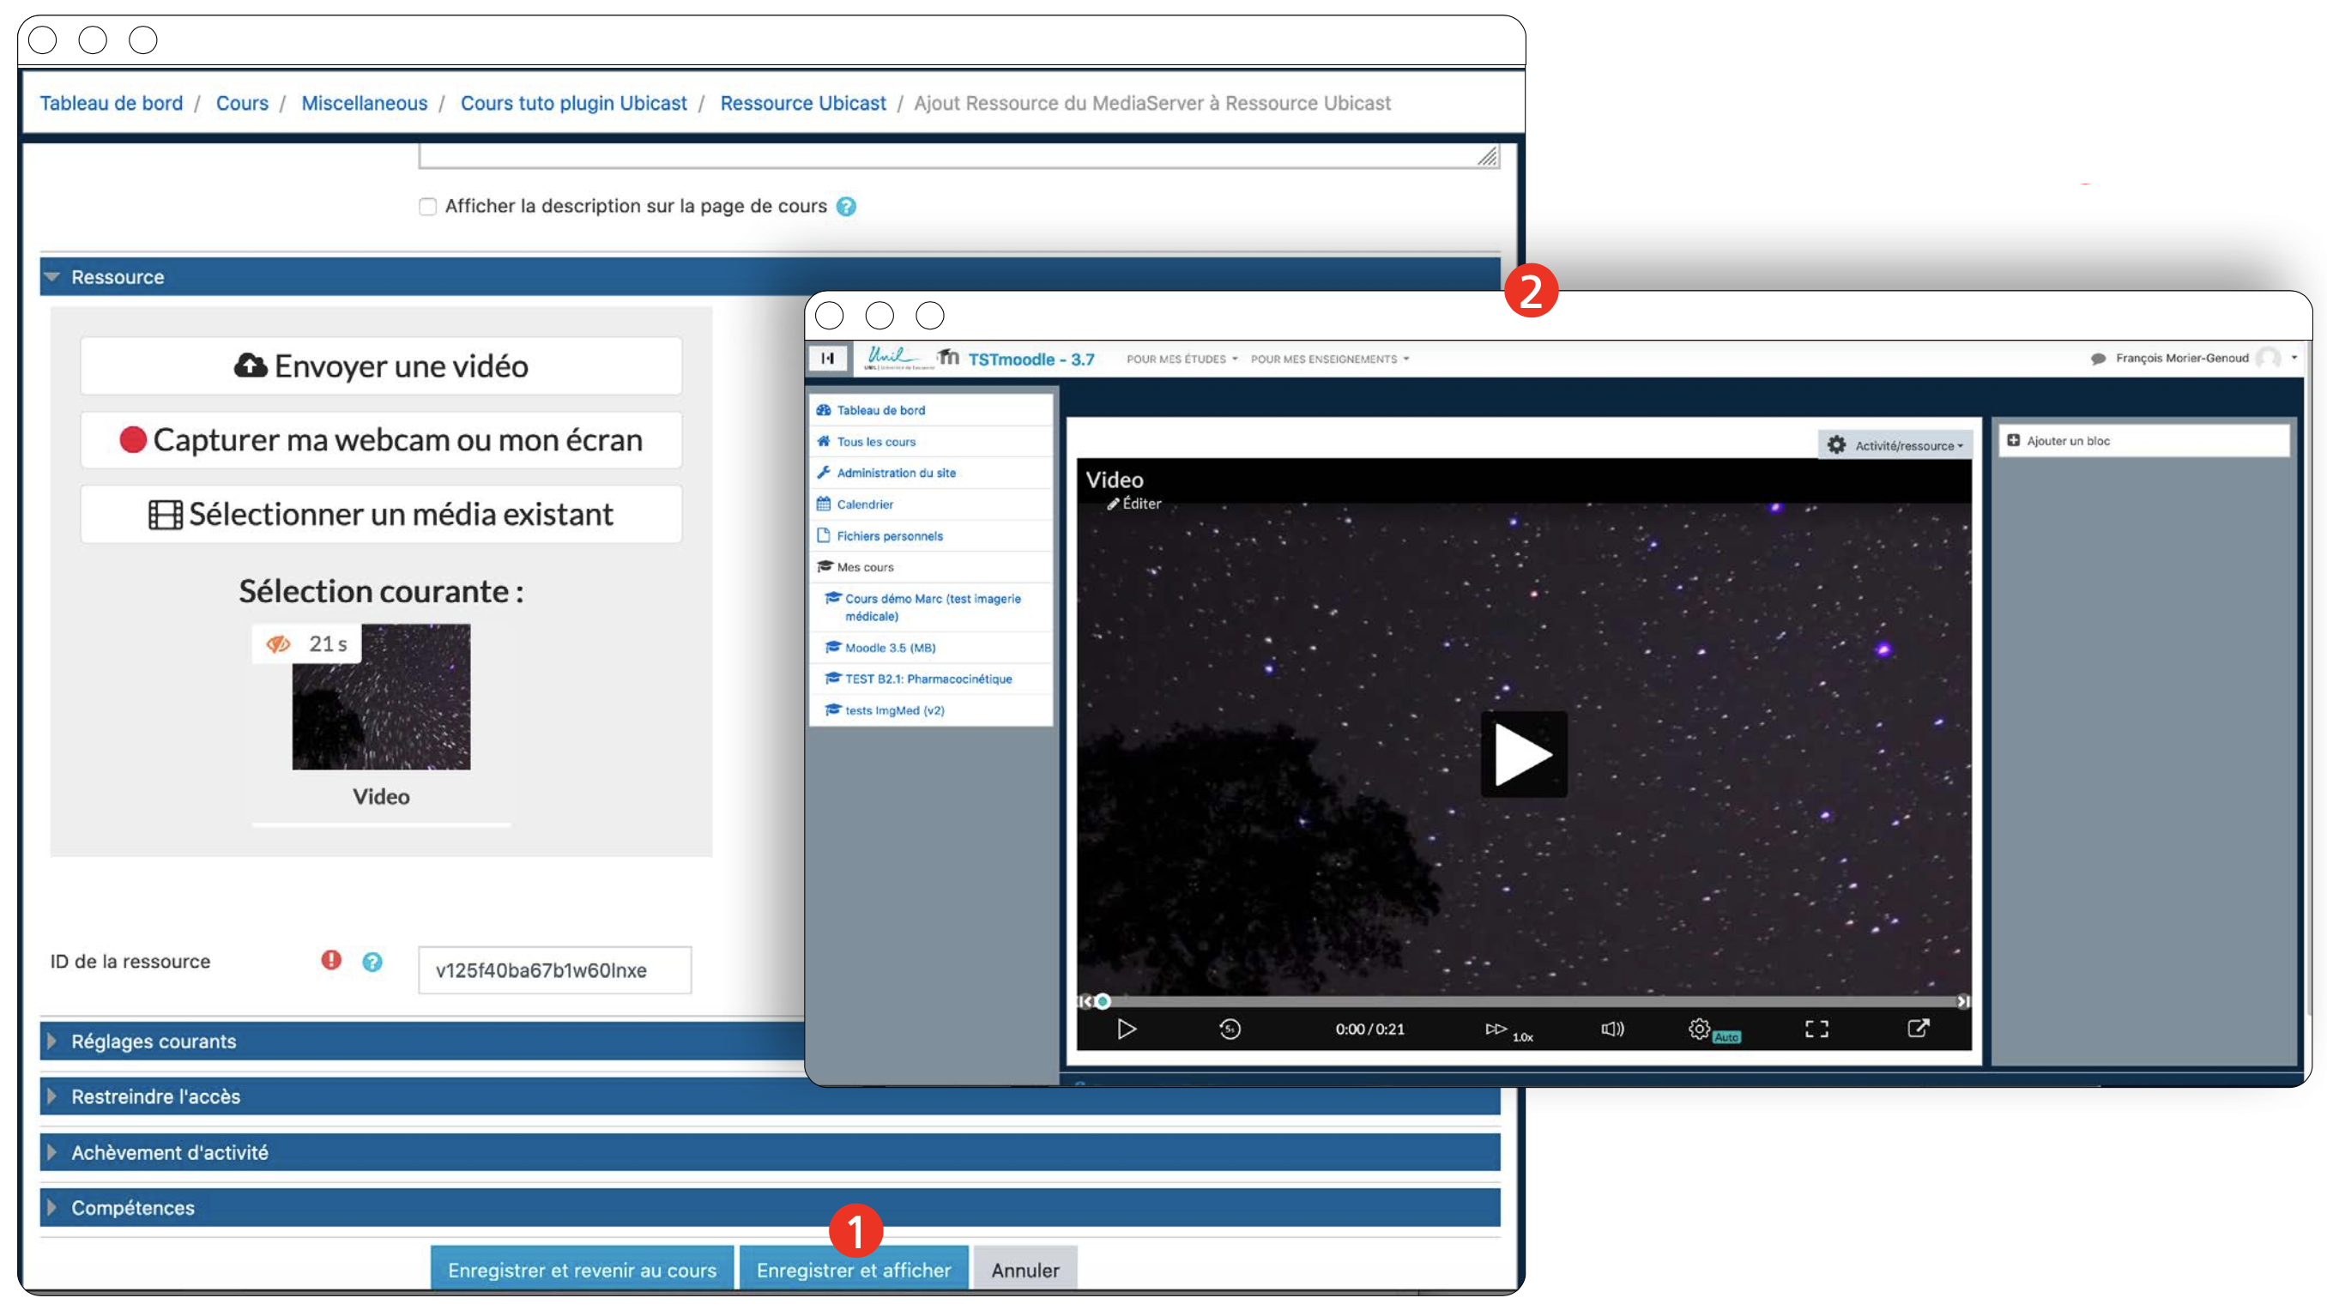Click the playback speed fast-forward icon

(x=1496, y=1029)
